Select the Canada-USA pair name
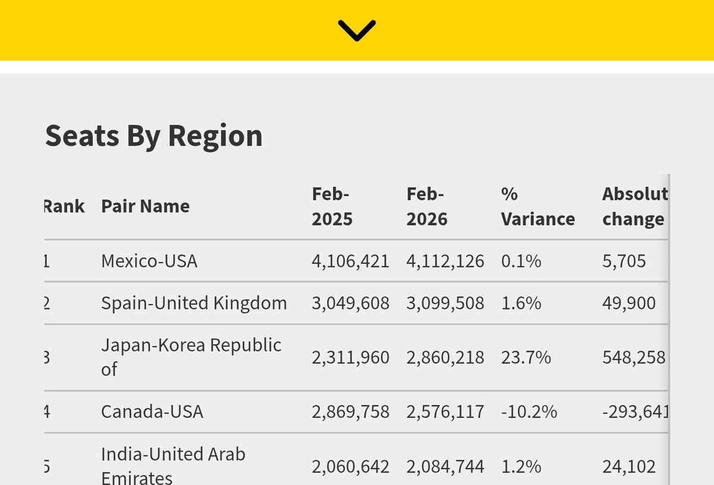714x485 pixels. tap(152, 412)
